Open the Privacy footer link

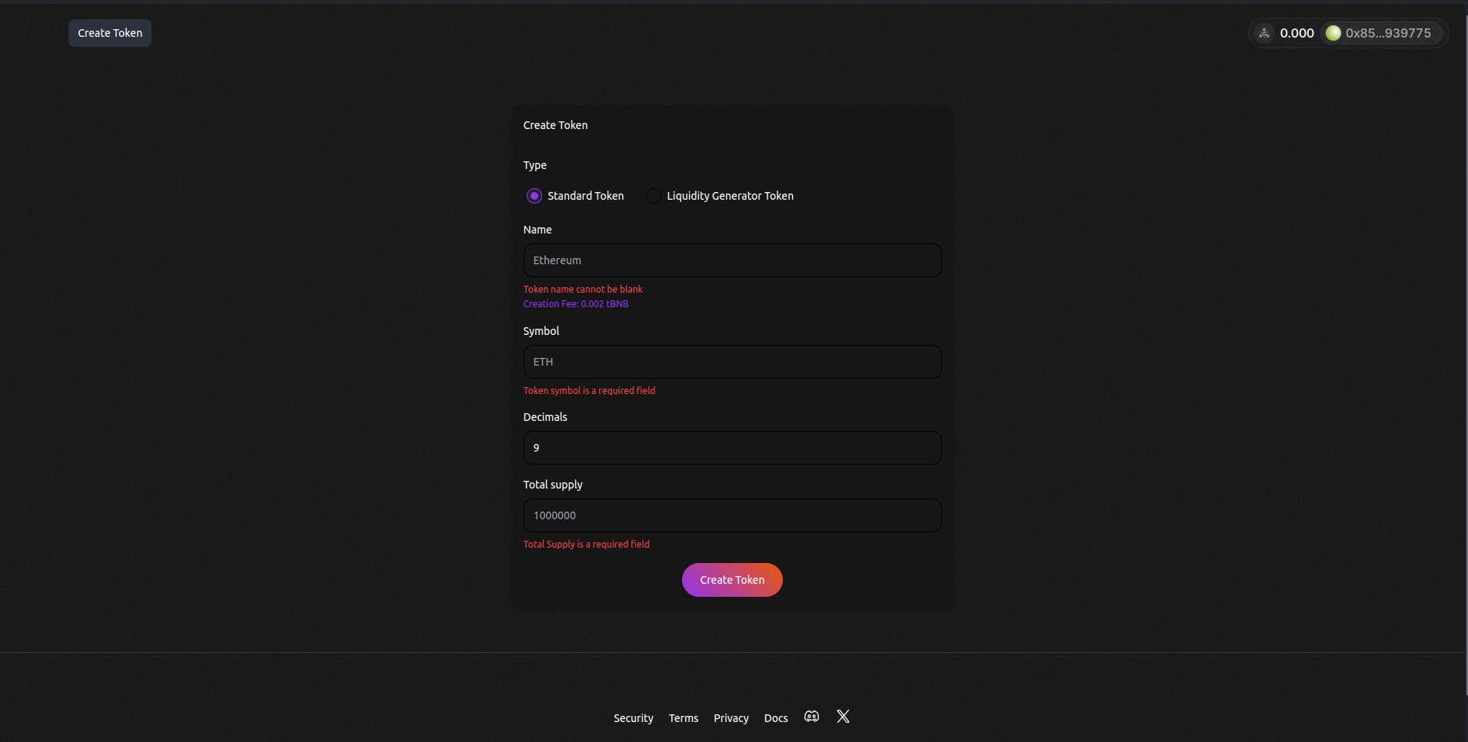pyautogui.click(x=731, y=718)
